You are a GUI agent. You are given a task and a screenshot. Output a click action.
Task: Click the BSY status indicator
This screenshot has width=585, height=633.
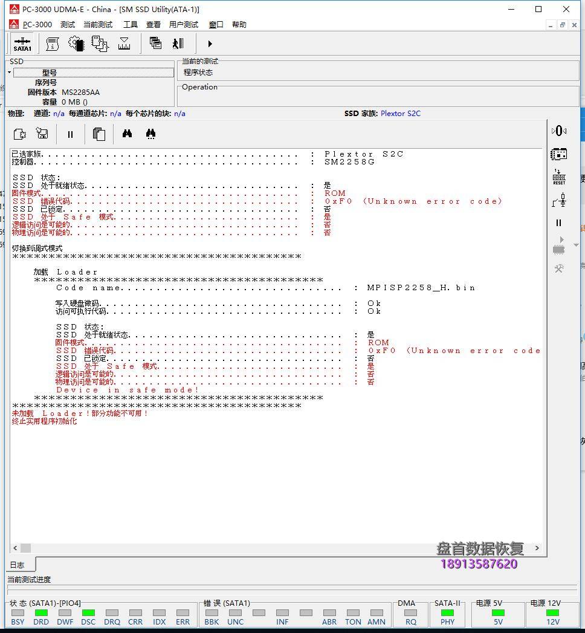(18, 613)
